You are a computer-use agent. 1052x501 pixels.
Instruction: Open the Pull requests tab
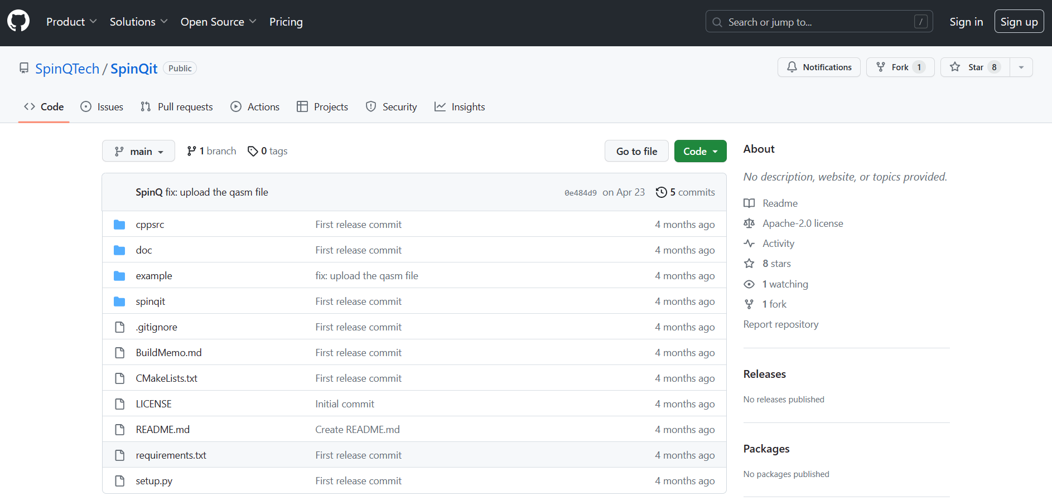pyautogui.click(x=177, y=107)
